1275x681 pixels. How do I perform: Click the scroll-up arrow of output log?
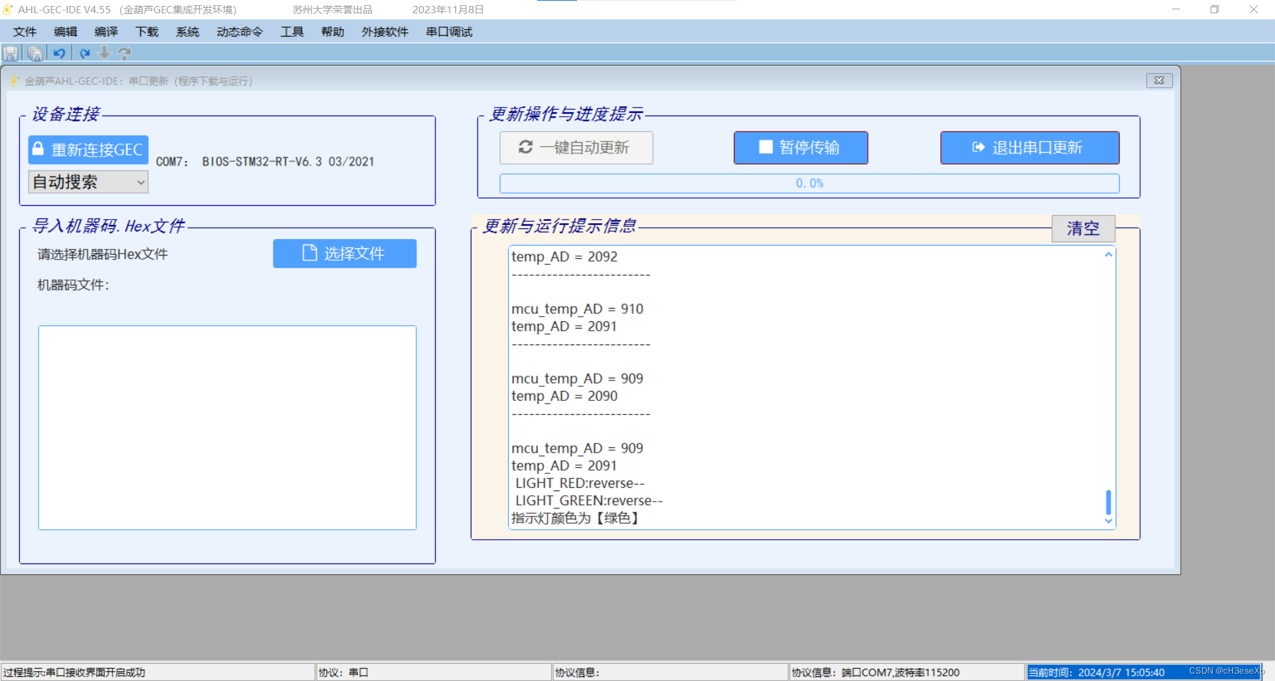(1108, 255)
